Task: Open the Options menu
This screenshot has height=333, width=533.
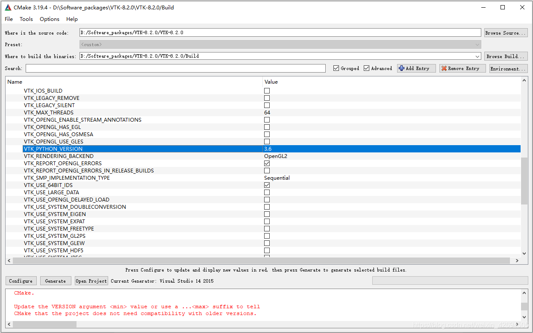Action: [x=49, y=19]
